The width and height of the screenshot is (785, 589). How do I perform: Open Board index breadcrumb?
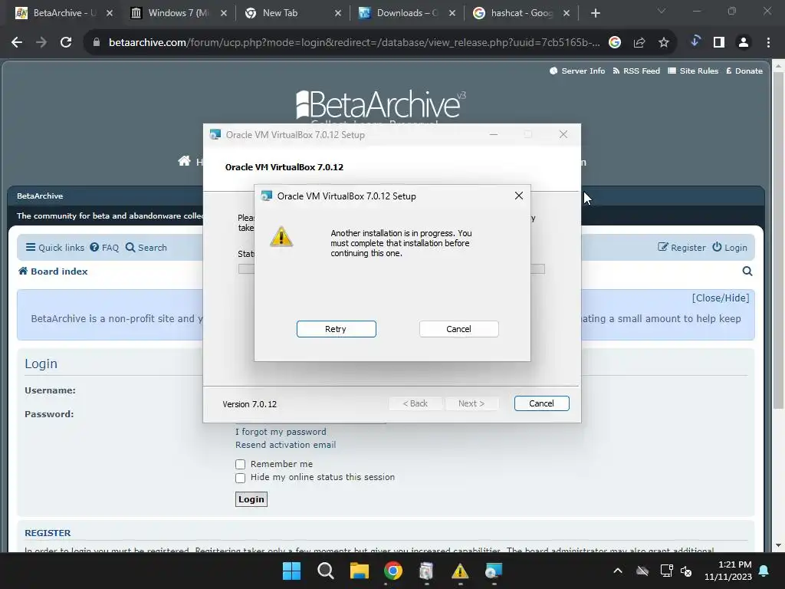coord(53,271)
